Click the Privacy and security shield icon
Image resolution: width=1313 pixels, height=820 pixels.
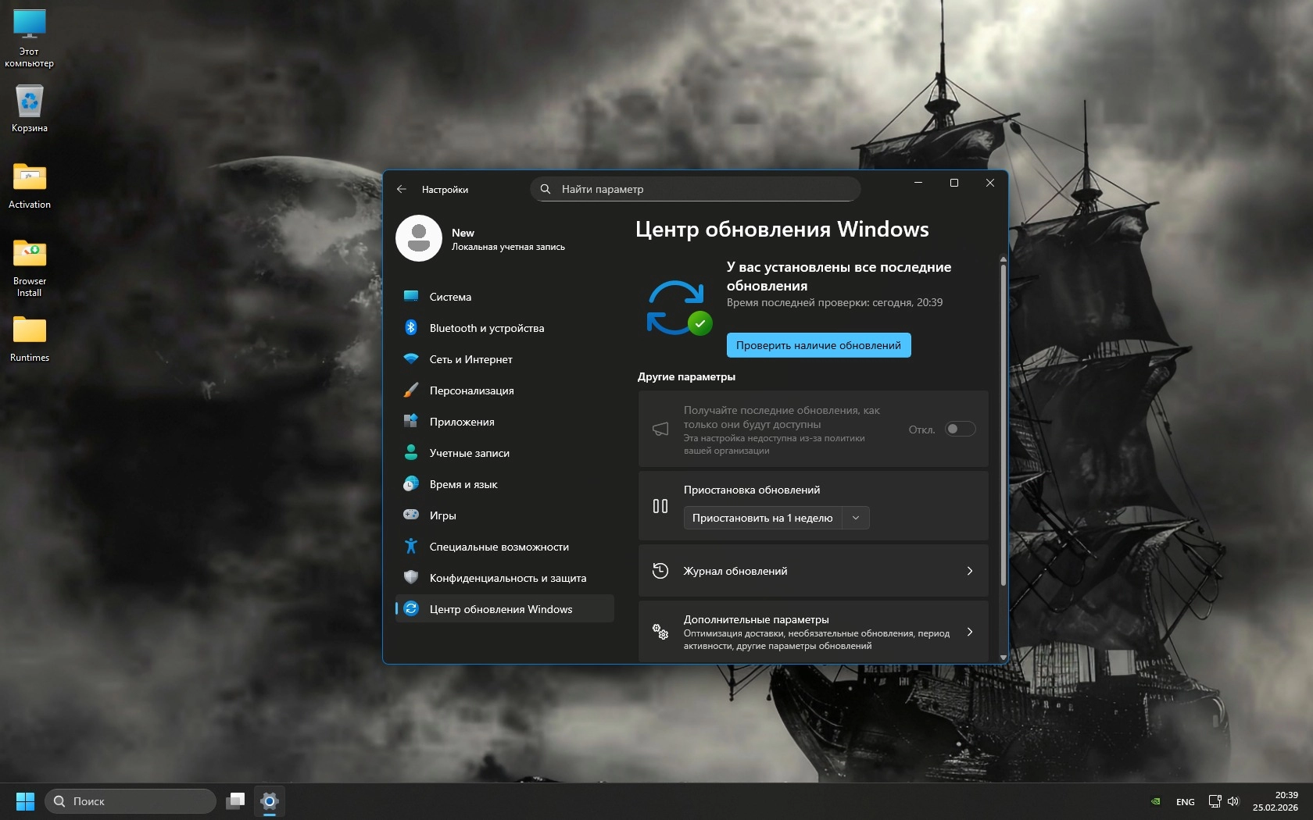411,578
